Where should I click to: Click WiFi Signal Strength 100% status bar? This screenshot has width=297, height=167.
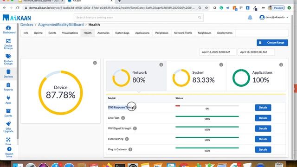207,127
